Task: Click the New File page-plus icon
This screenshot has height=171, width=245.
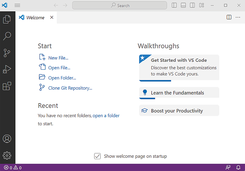Action: (42, 57)
